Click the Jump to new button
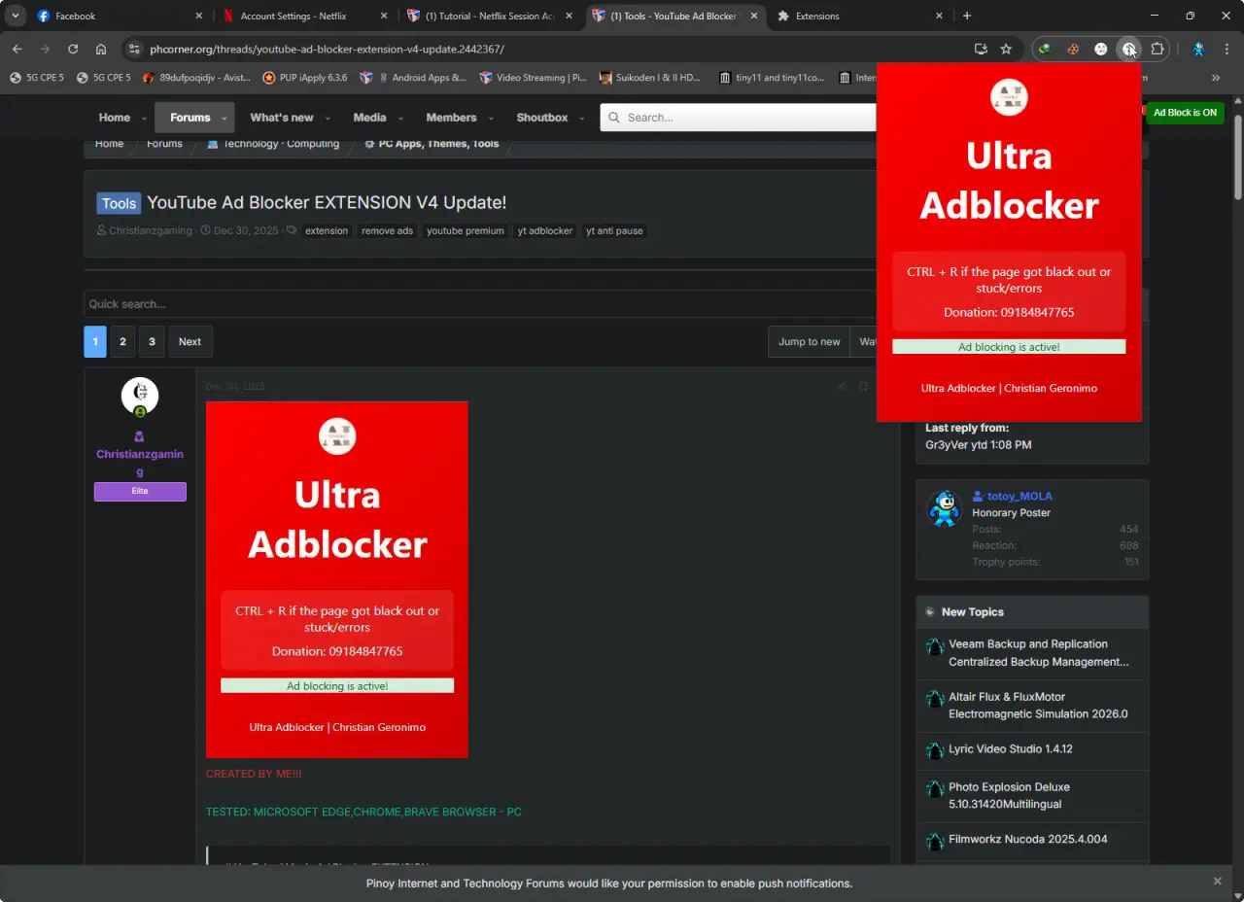 [809, 341]
